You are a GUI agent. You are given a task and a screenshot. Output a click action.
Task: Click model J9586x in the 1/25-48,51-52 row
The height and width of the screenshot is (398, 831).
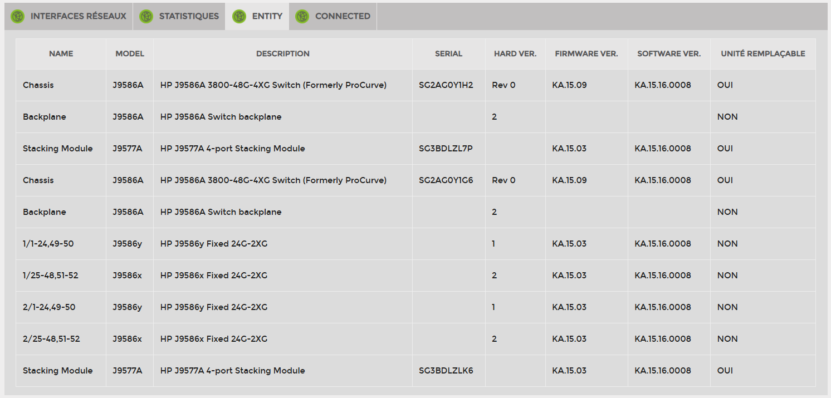[x=128, y=276]
